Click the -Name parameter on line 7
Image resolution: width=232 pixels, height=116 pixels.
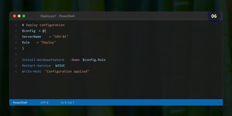click(75, 60)
